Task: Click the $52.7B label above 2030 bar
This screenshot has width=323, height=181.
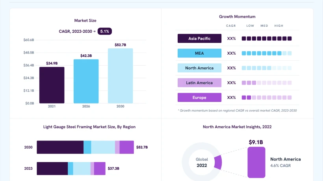Action: click(x=120, y=45)
